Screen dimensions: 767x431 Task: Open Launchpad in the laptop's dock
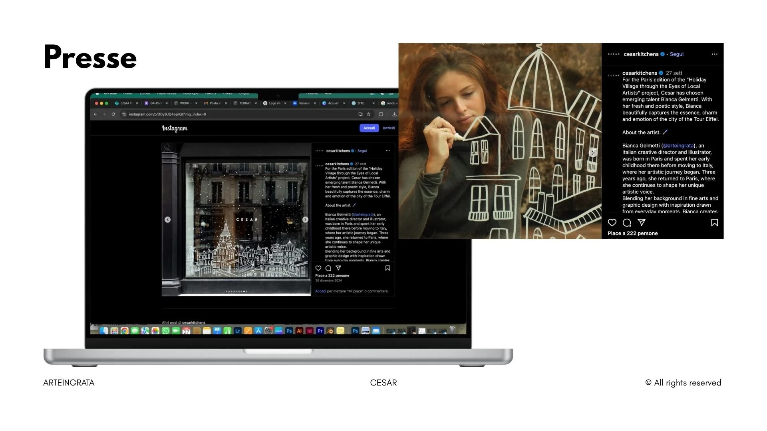114,331
